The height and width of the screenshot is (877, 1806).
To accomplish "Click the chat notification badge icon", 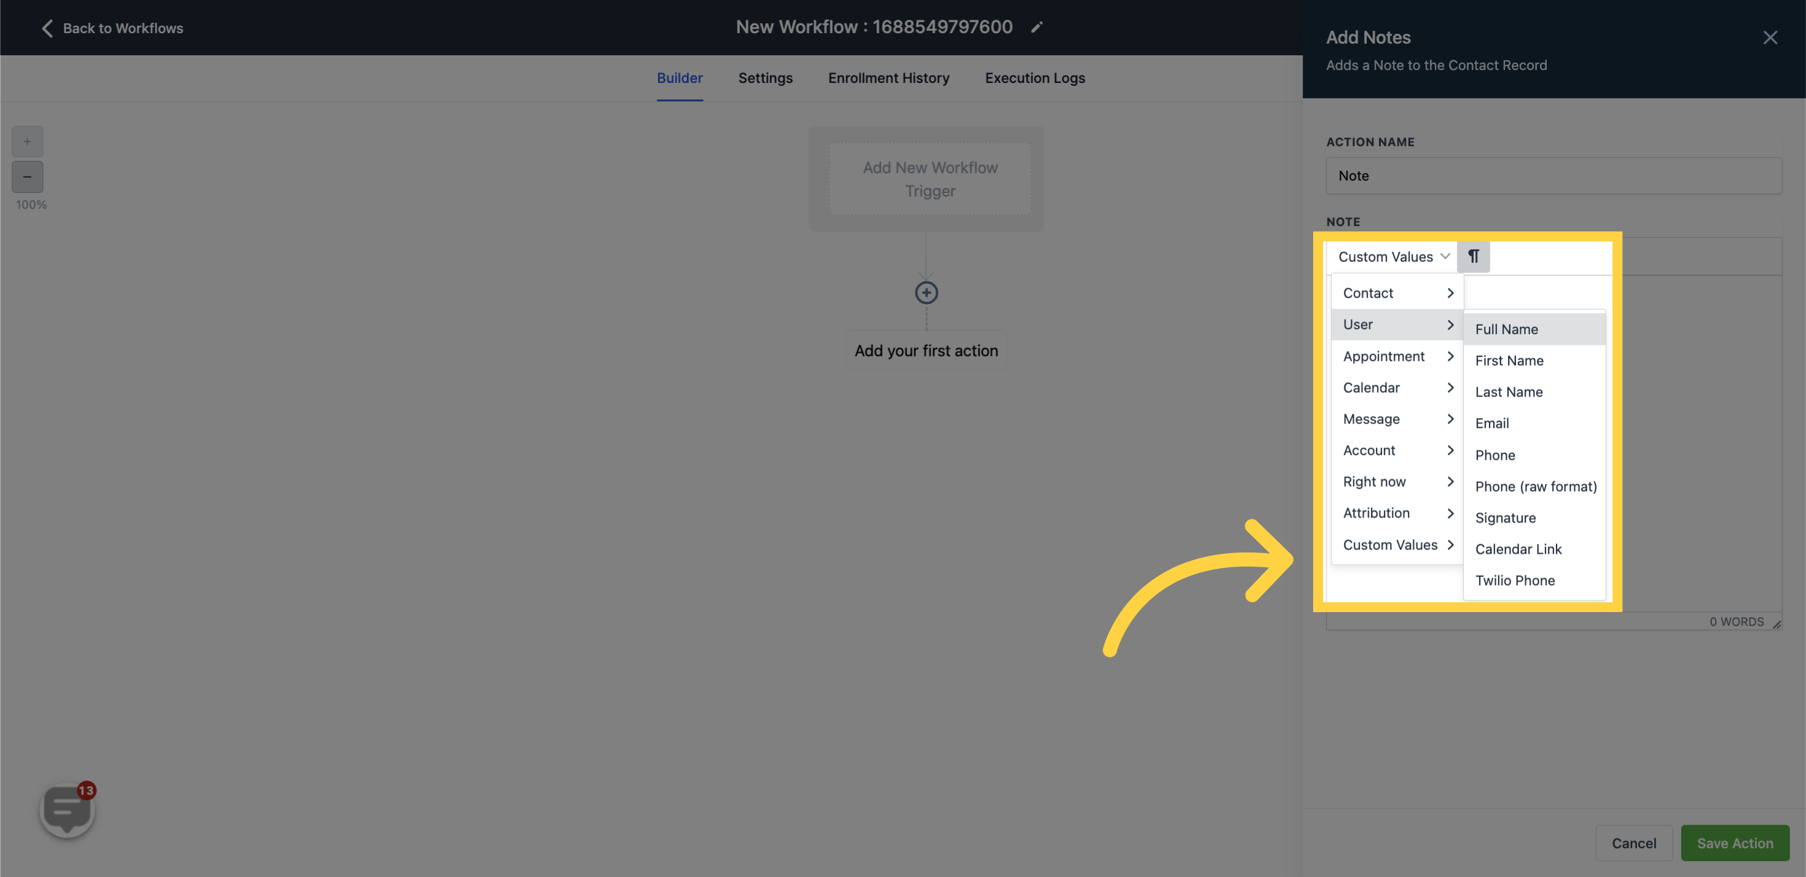I will coord(85,790).
